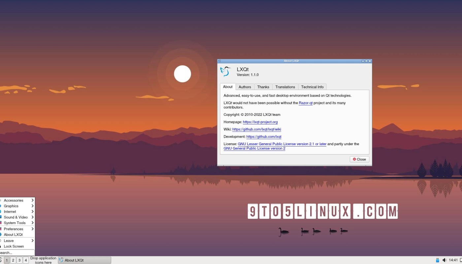Open the https://github.com/lxqt development link
The height and width of the screenshot is (264, 462).
pyautogui.click(x=264, y=137)
